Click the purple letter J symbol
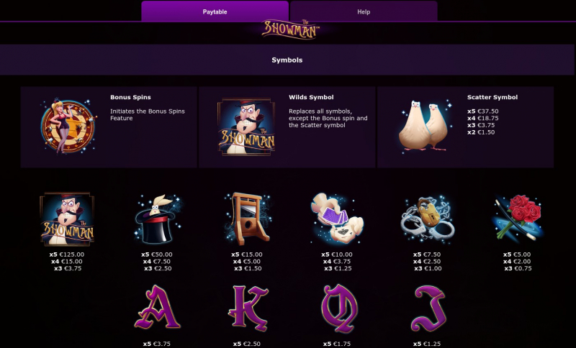The width and height of the screenshot is (576, 348). click(x=428, y=308)
